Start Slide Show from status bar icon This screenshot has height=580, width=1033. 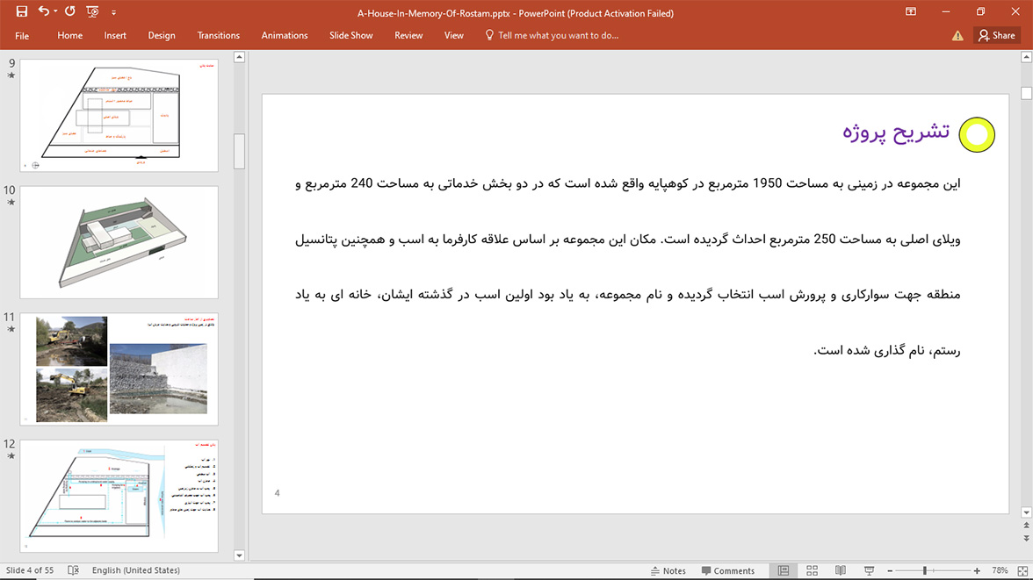click(x=869, y=570)
